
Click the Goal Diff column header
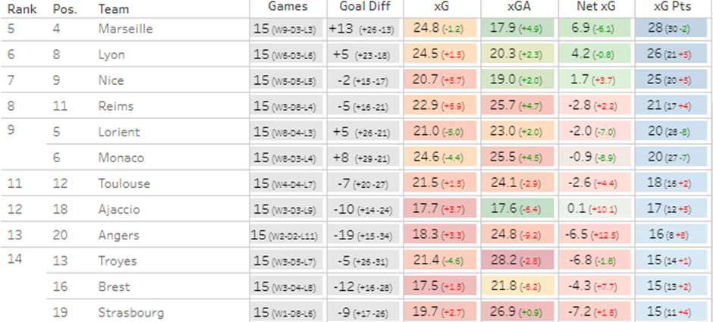(364, 7)
